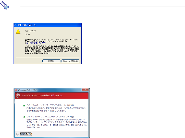Click the 'プリンタ' device name text
This screenshot has height=138, width=185.
coord(28,35)
